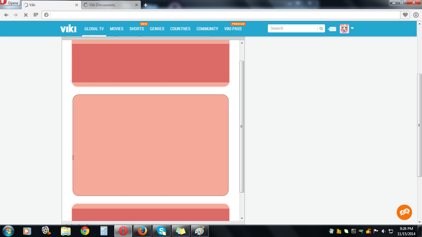
Task: Open the Calculator taskbar icon
Action: click(x=104, y=231)
